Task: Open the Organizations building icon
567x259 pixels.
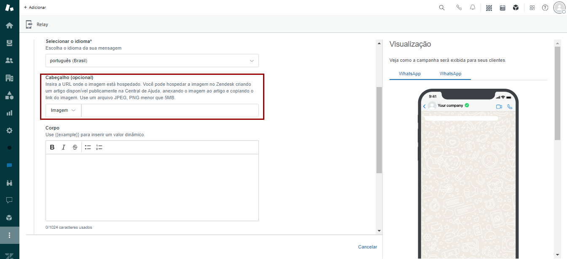Action: click(9, 78)
